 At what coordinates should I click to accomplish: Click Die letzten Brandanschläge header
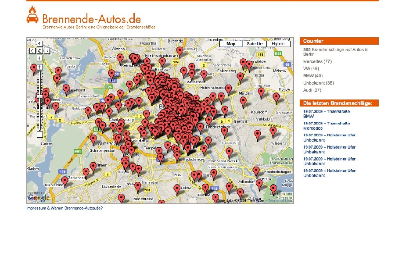pos(339,103)
